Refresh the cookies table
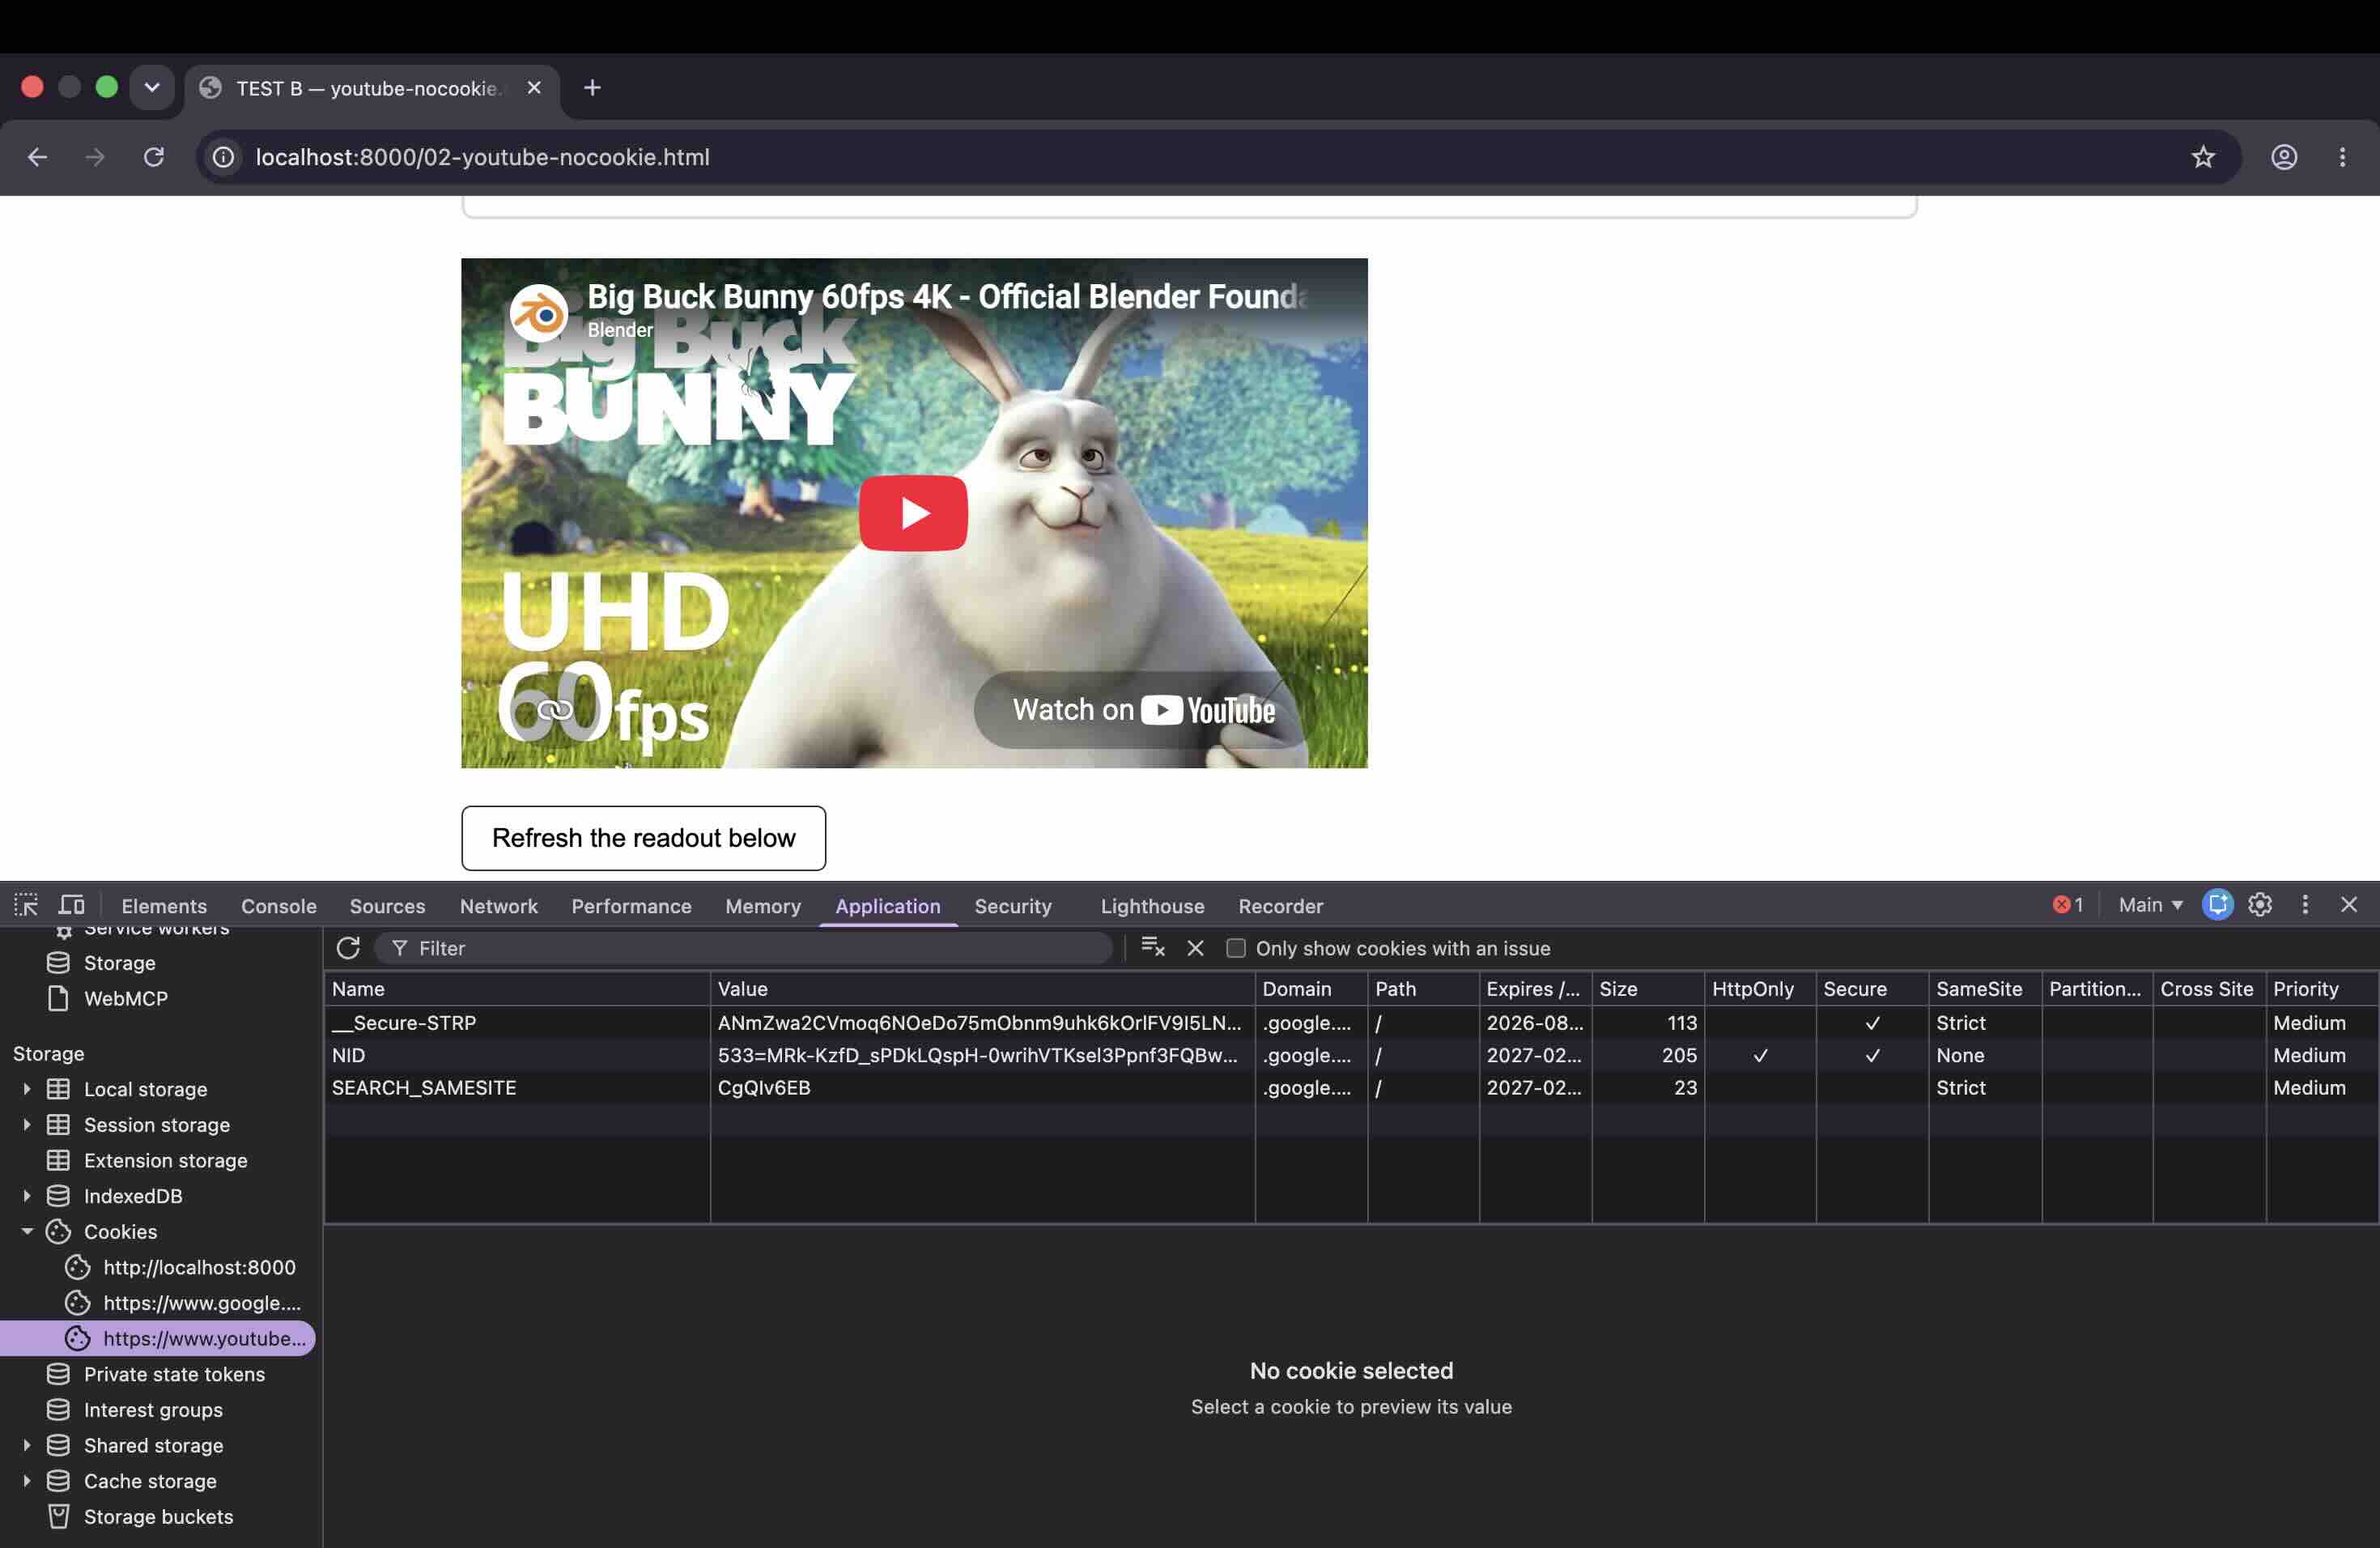This screenshot has width=2380, height=1548. click(x=348, y=948)
